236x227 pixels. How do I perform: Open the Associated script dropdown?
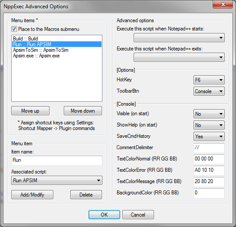tap(57, 180)
